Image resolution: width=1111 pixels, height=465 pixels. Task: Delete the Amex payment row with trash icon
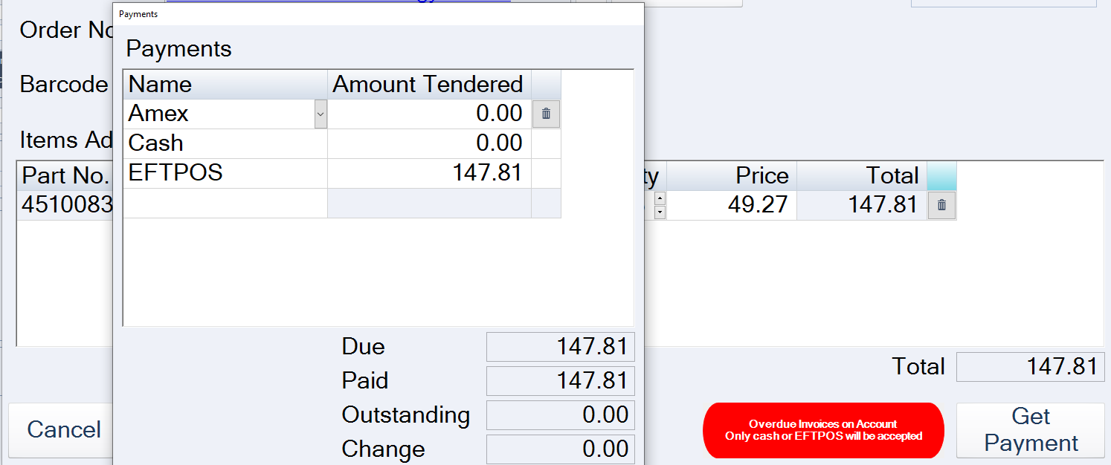546,114
